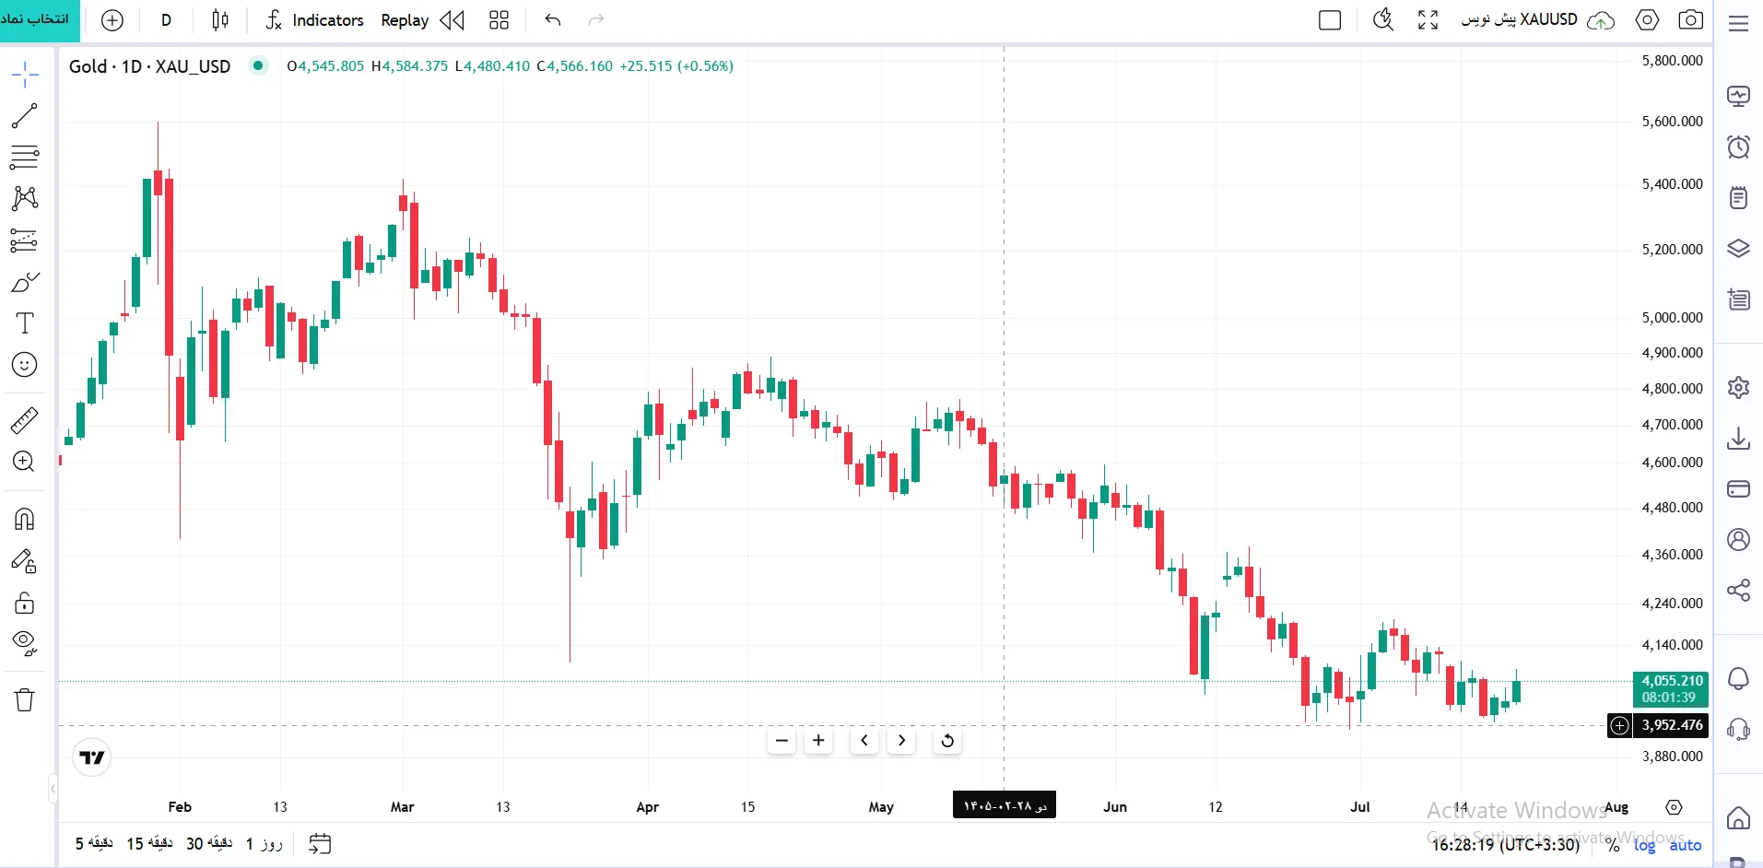This screenshot has height=868, width=1763.
Task: Open the D timeframe interval dropdown
Action: pos(166,19)
